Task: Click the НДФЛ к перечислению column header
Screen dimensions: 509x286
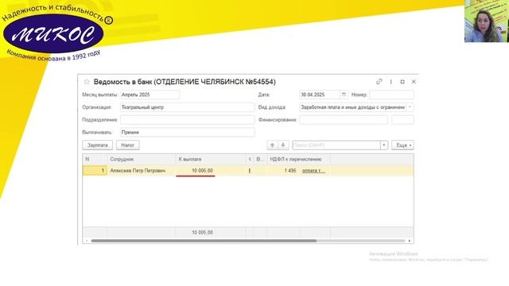Action: tap(299, 159)
